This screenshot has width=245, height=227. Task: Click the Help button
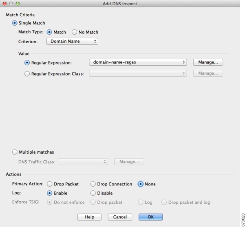point(89,217)
